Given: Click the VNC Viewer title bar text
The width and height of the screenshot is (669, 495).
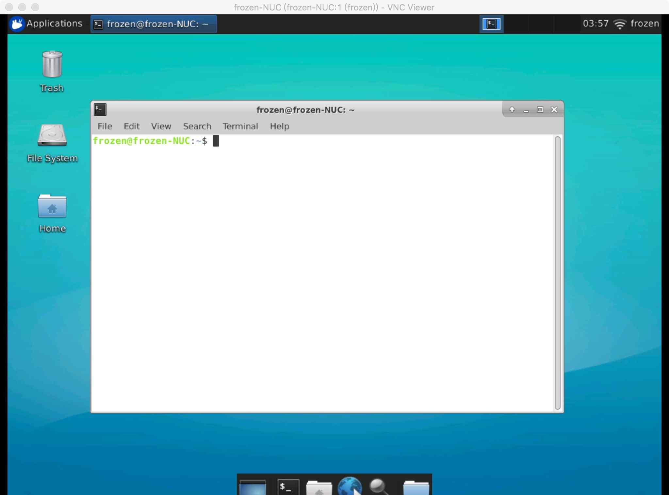Looking at the screenshot, I should [334, 7].
